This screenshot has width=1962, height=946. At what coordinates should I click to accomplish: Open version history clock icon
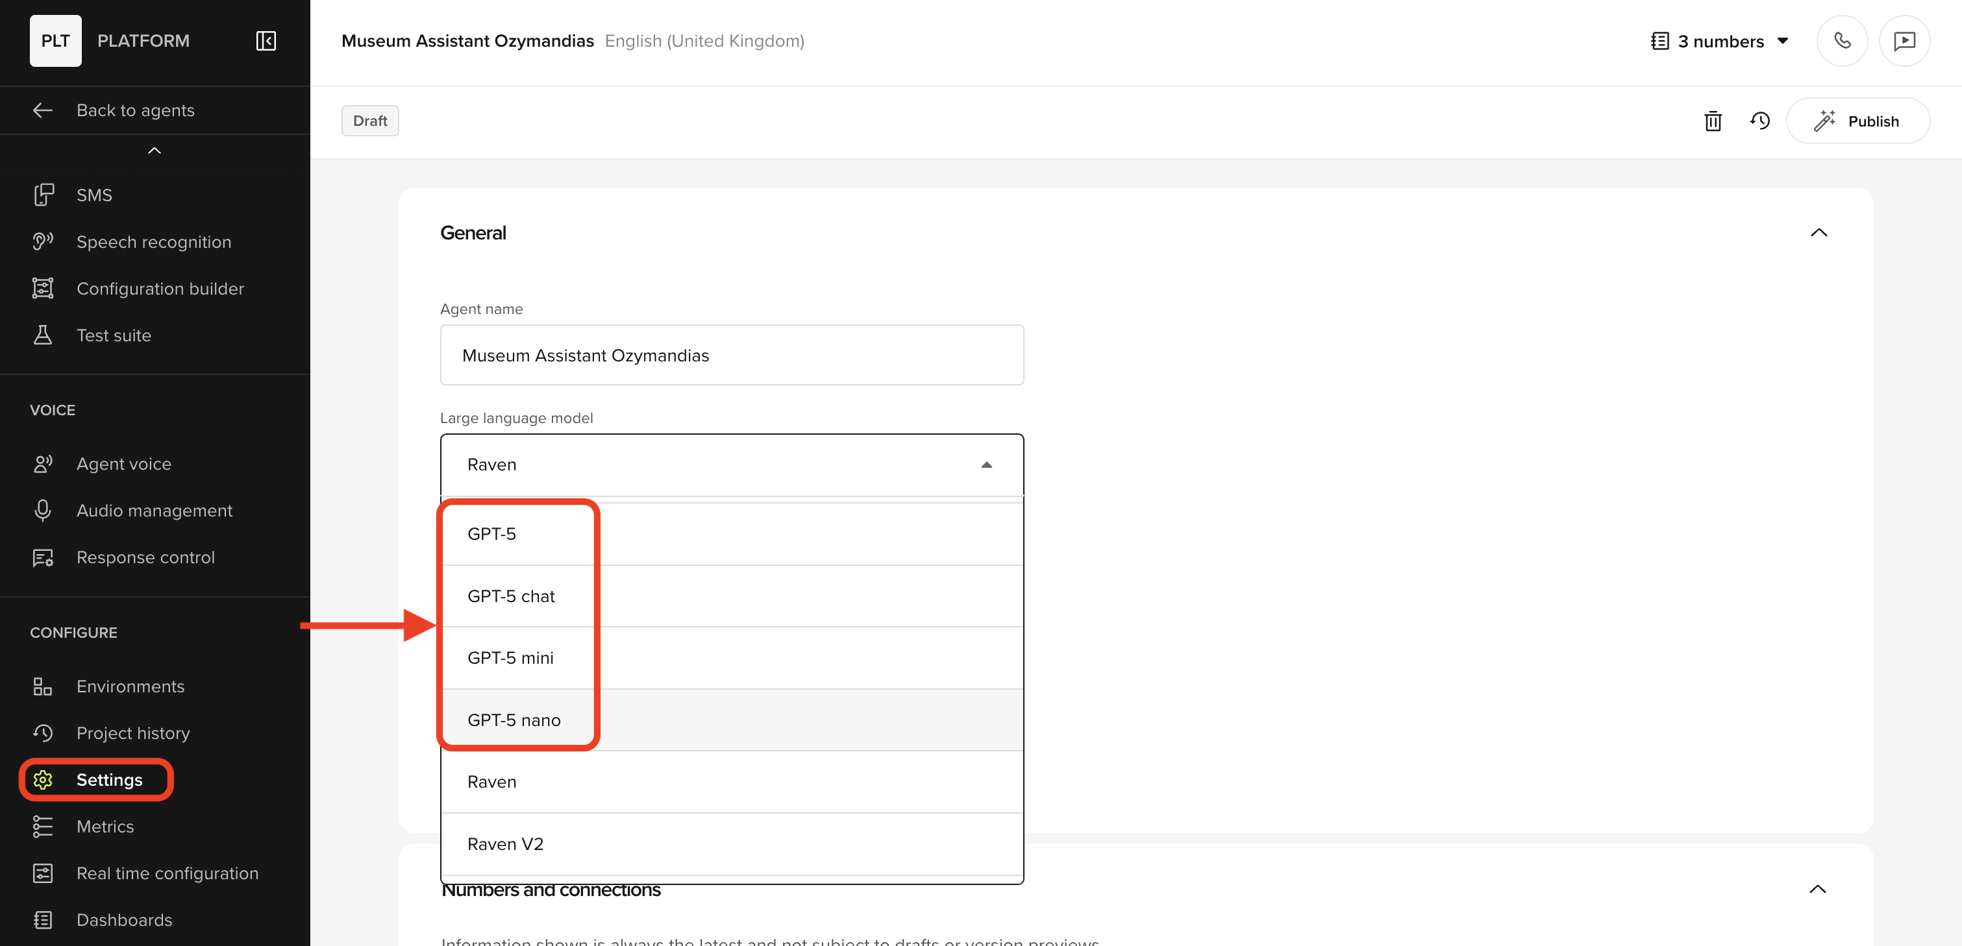1759,121
